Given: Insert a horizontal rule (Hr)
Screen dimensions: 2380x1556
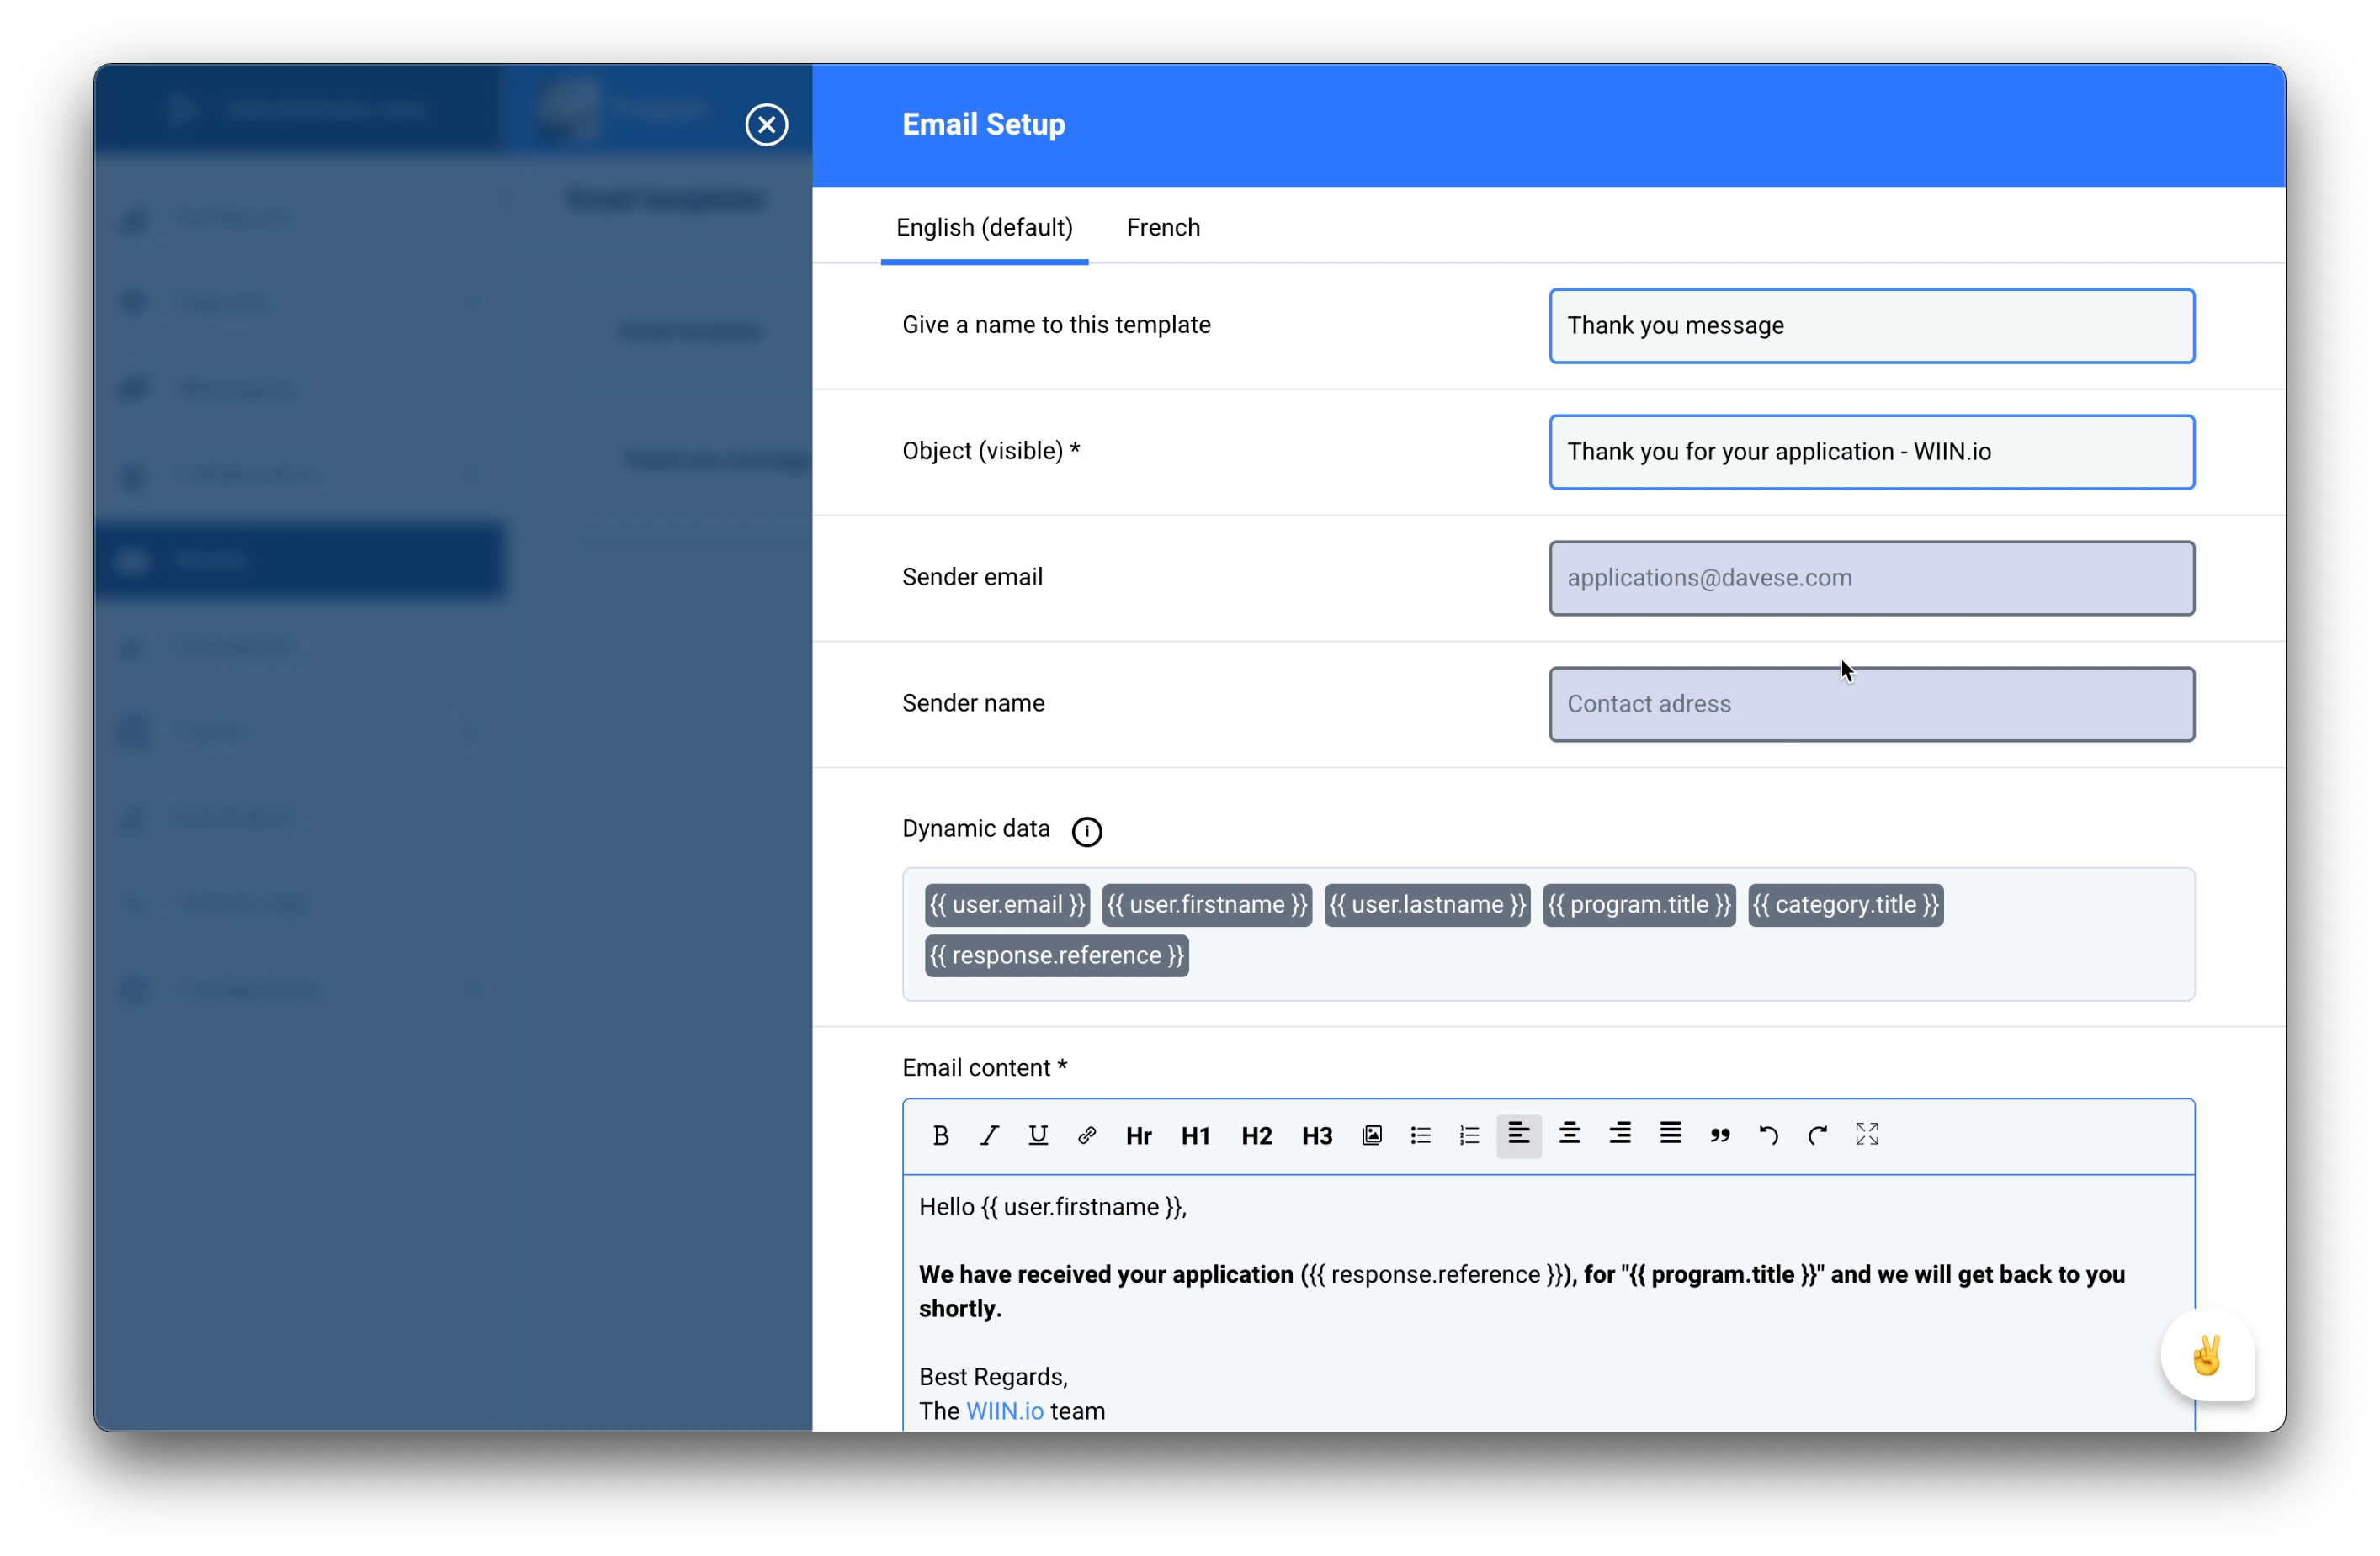Looking at the screenshot, I should tap(1138, 1135).
